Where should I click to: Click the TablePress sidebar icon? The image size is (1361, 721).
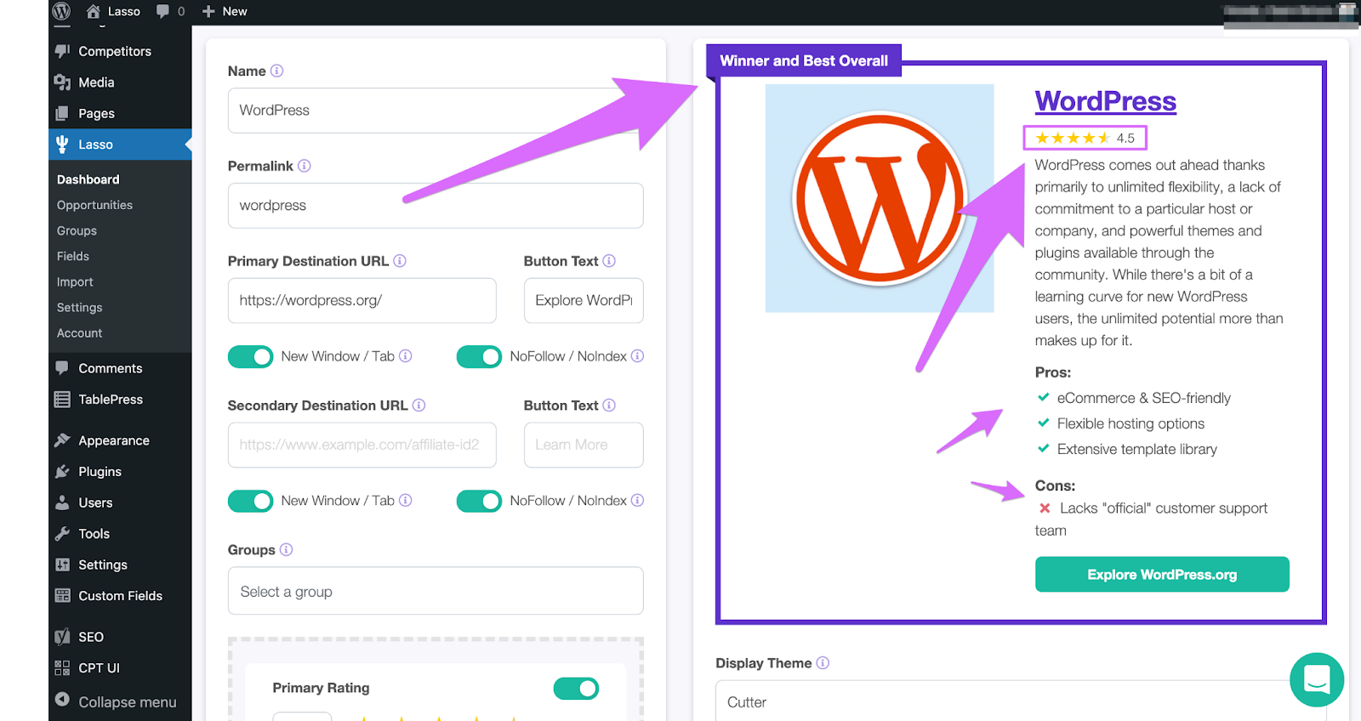[62, 400]
